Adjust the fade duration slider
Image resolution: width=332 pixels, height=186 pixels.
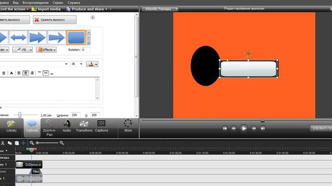click(20, 115)
